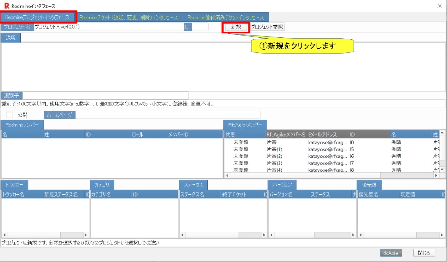Select the member row 片寄(1)
447x262 pixels.
pos(332,149)
